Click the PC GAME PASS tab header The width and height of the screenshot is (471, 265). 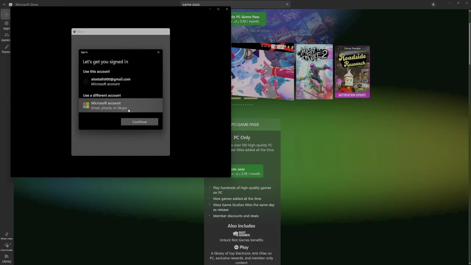click(245, 124)
